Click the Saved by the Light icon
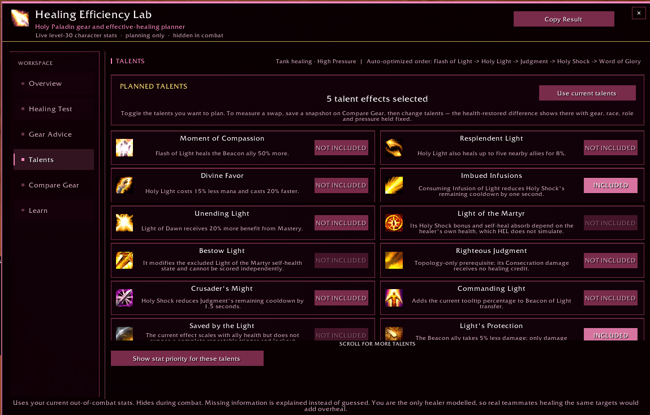The width and height of the screenshot is (650, 415). coord(124,334)
